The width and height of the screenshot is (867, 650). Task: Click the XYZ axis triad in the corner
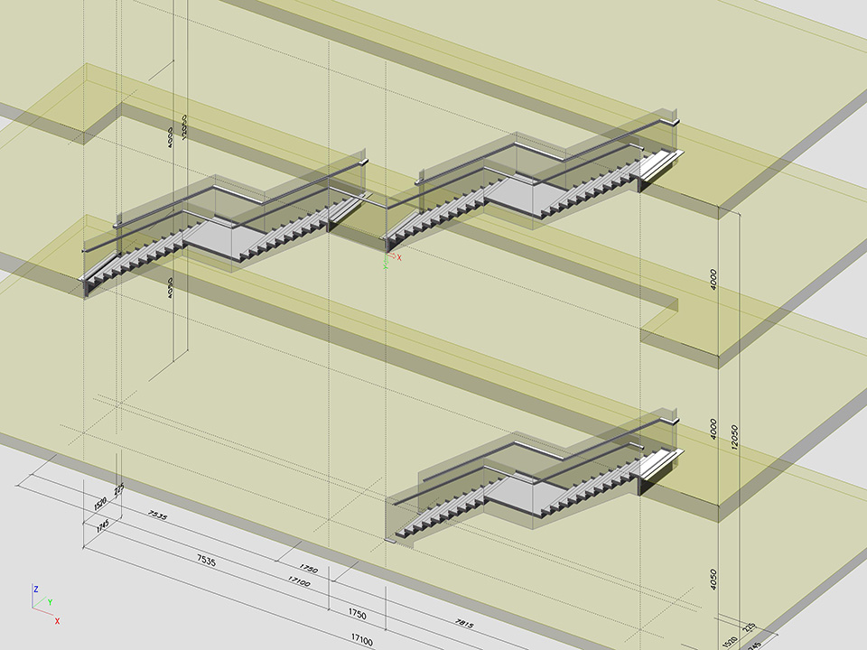42,605
